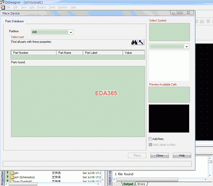The image size is (213, 186).
Task: Click the Place button
Action: 137,155
